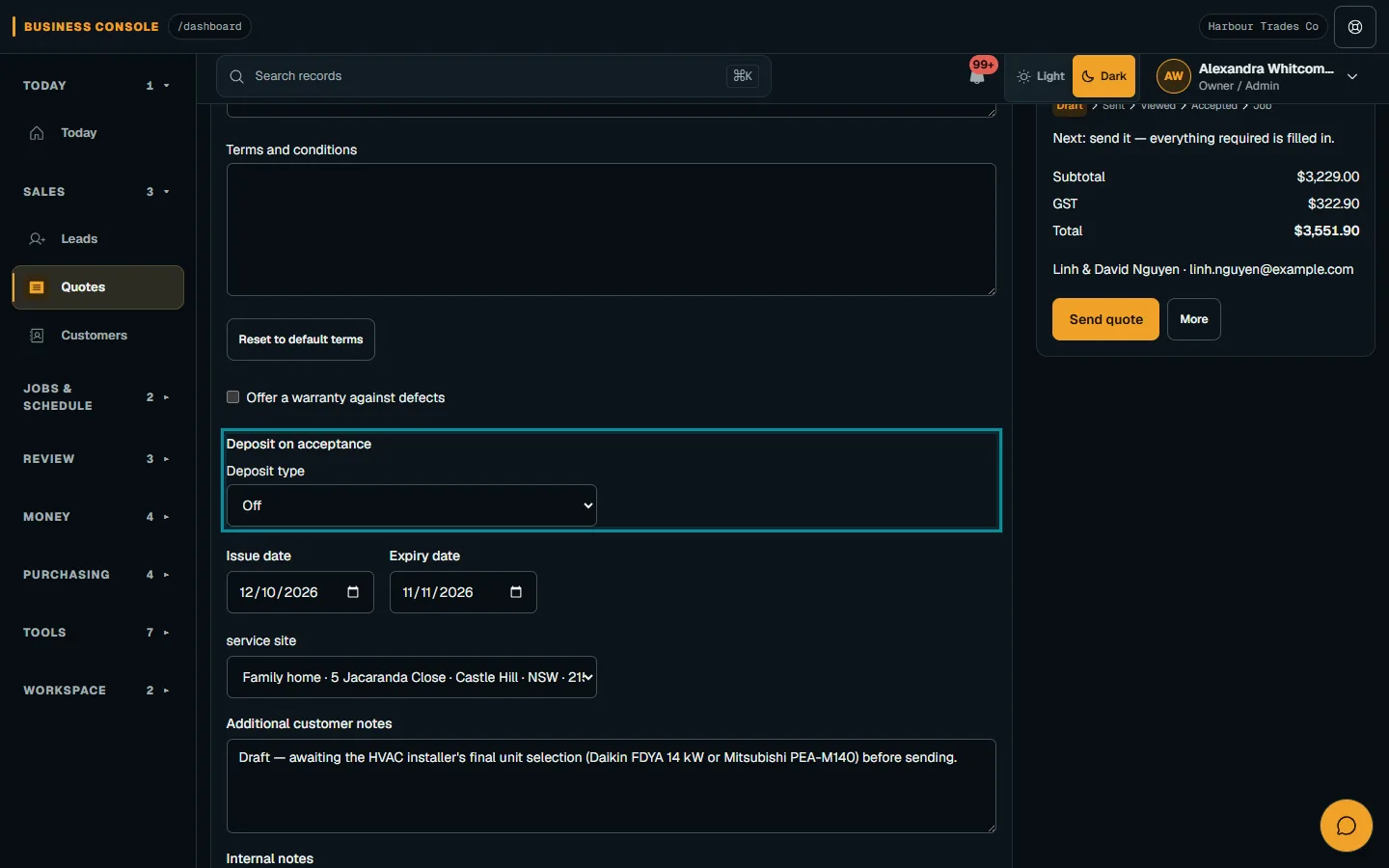
Task: Enable the warranty against defects checkbox
Action: (x=232, y=397)
